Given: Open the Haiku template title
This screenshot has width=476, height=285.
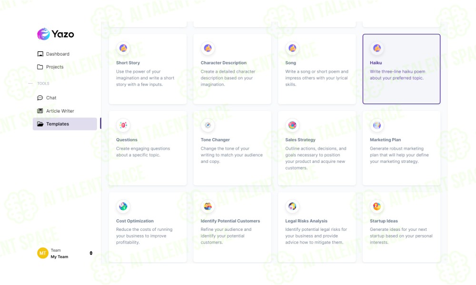Looking at the screenshot, I should click(376, 63).
